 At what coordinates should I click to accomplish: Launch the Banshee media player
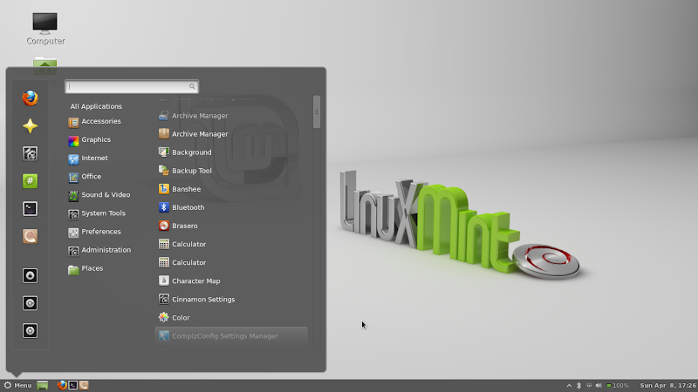[x=231, y=189]
